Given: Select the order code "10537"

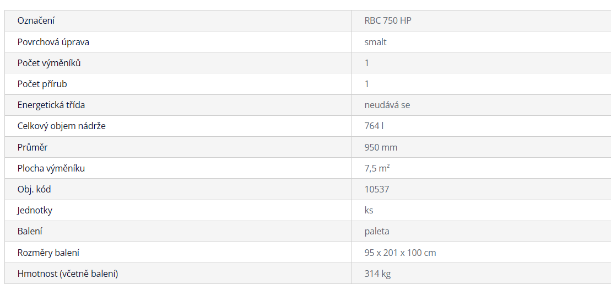Looking at the screenshot, I should click(x=377, y=189).
